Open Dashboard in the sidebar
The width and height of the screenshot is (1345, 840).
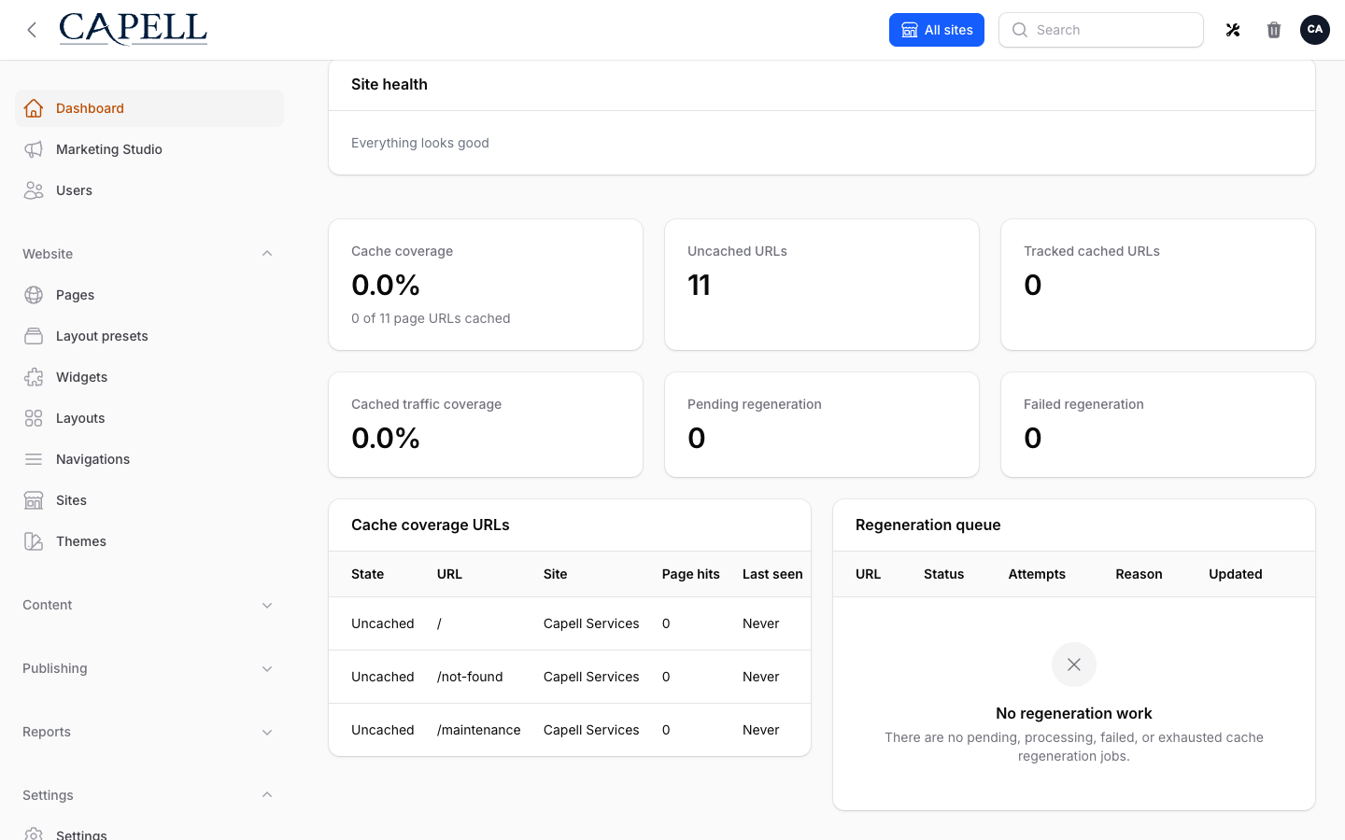pyautogui.click(x=149, y=108)
